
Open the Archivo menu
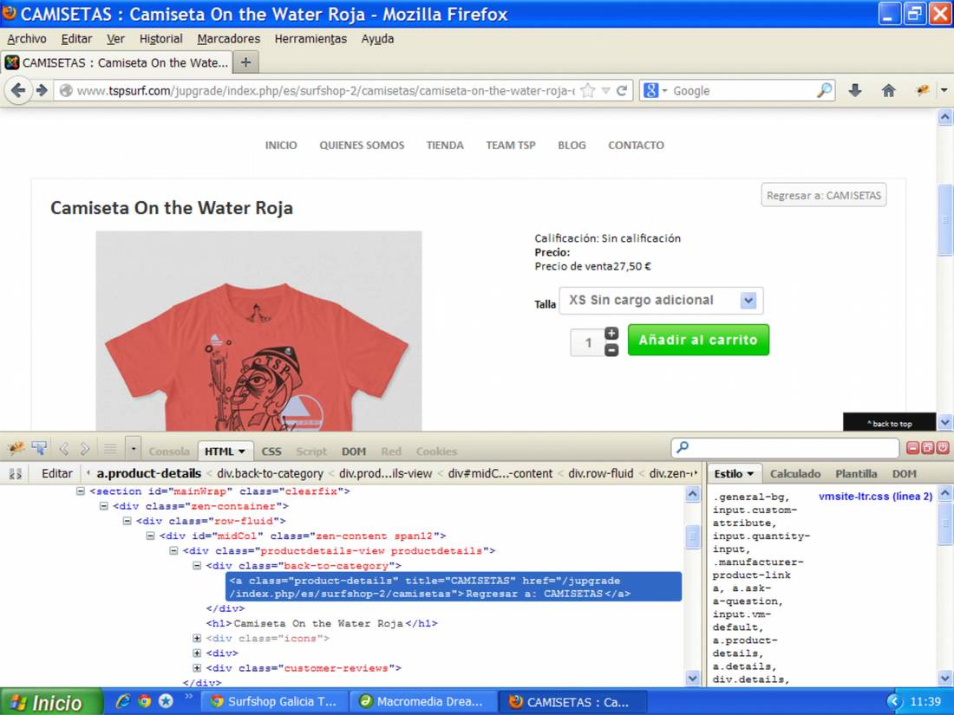[x=27, y=39]
